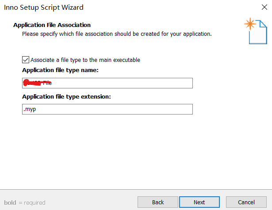Screen dimensions: 272x210
Task: Cancel the script wizard
Action: [246, 202]
